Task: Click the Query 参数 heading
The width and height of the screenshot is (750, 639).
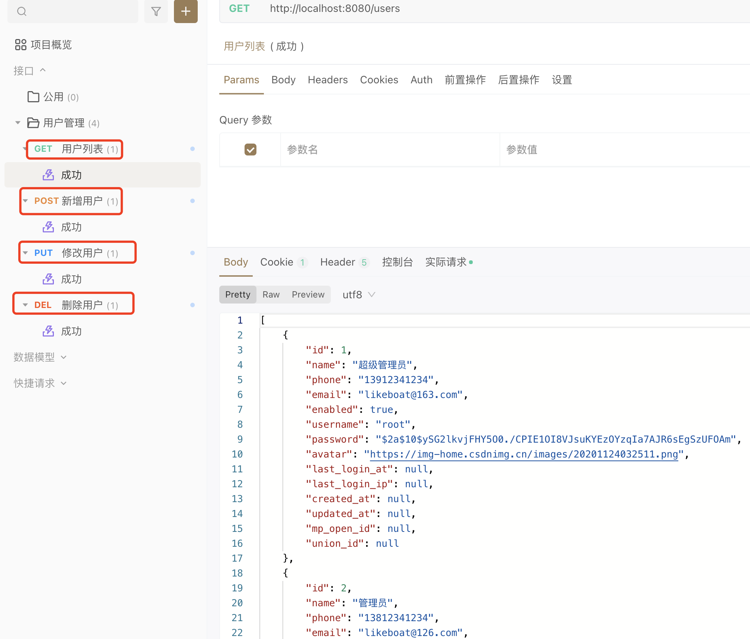Action: point(246,120)
